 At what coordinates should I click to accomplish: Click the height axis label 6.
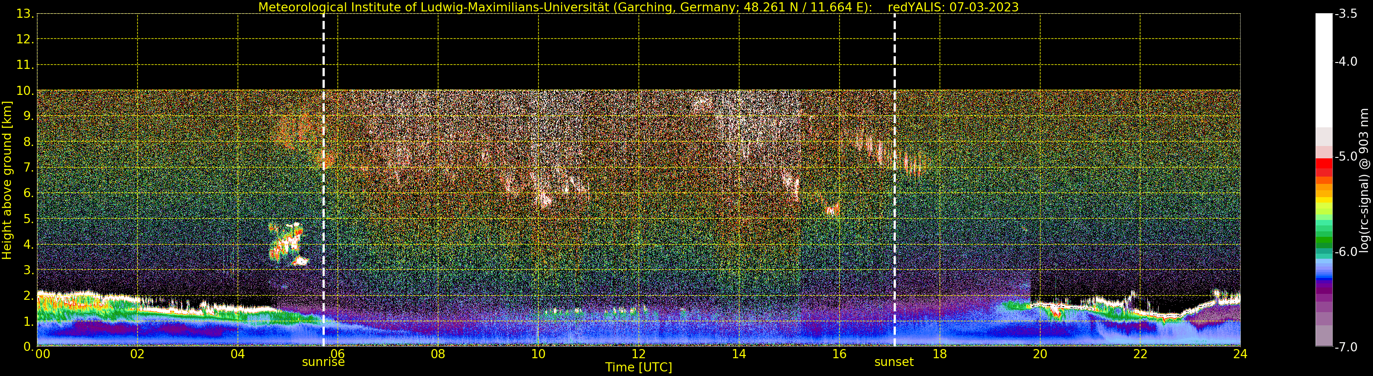[29, 193]
